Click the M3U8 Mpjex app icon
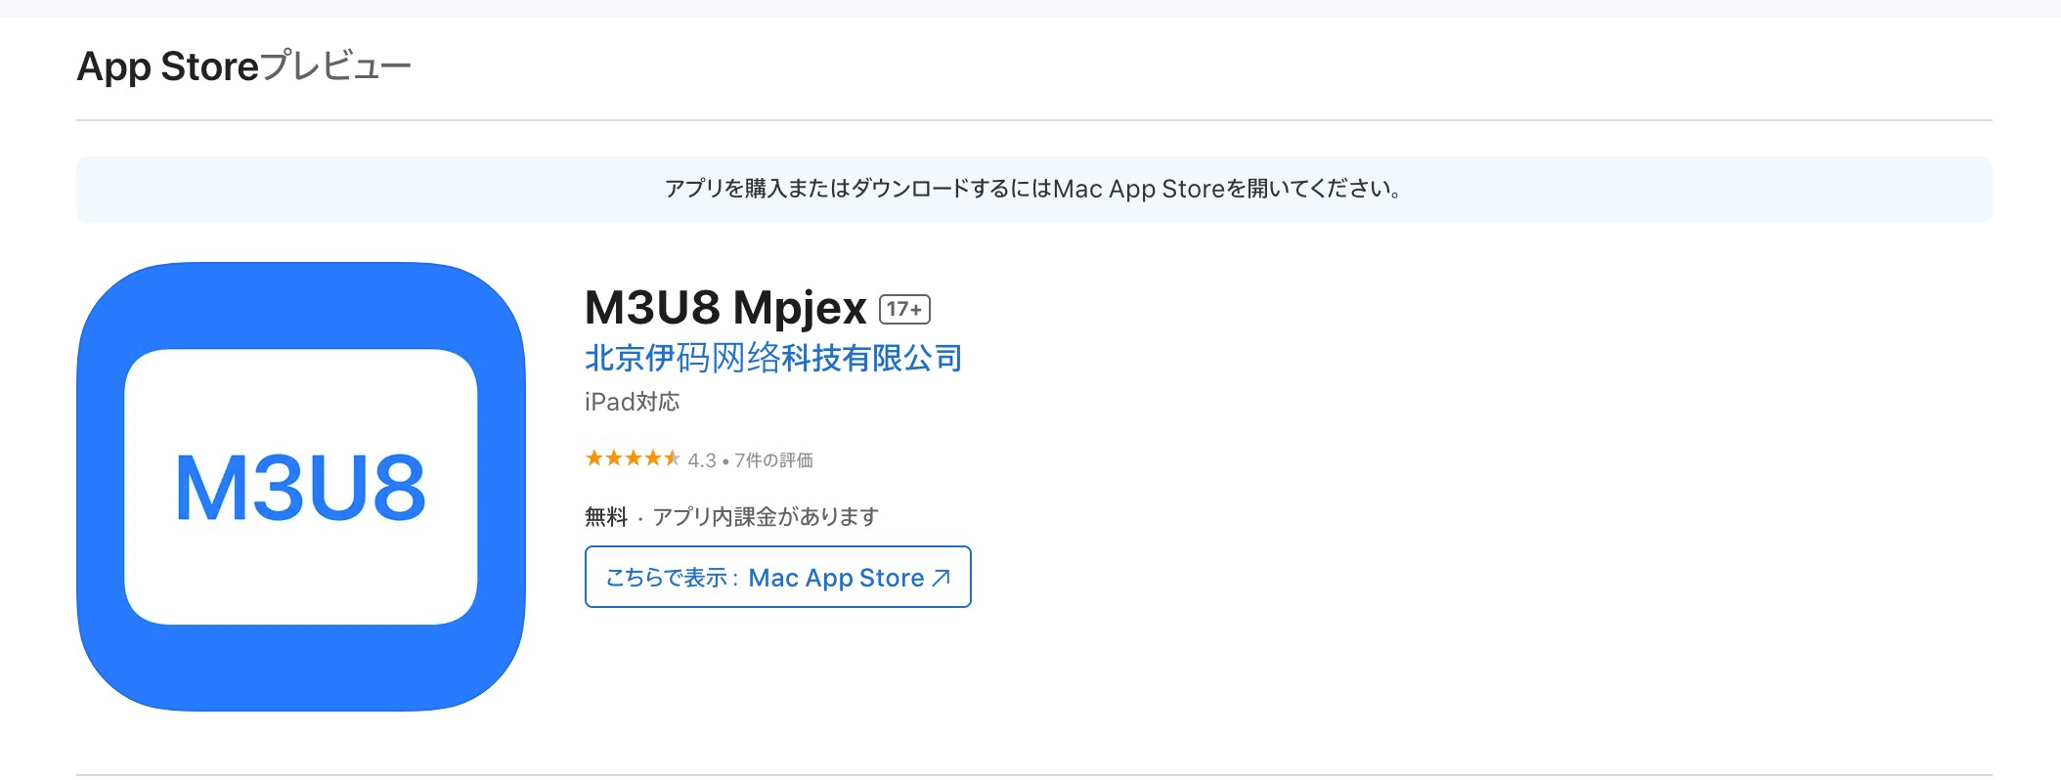 pos(301,487)
